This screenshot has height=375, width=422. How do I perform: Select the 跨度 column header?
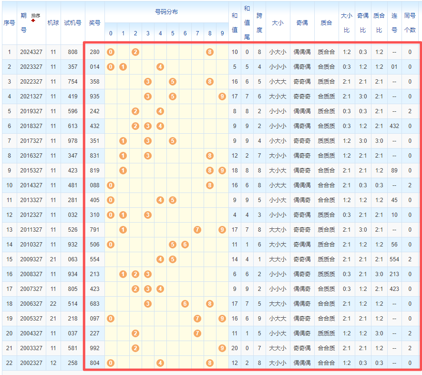click(x=259, y=22)
